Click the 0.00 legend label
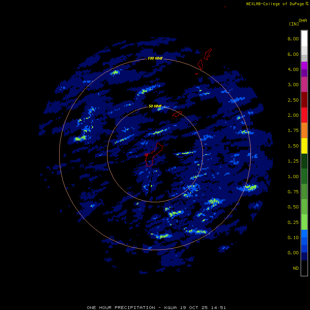310x310 pixels. pos(293,253)
